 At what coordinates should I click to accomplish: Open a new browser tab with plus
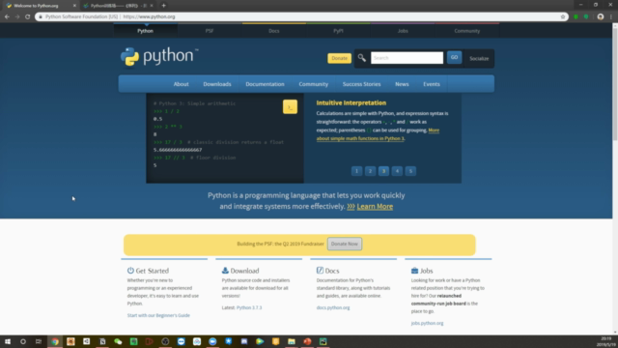(x=163, y=6)
